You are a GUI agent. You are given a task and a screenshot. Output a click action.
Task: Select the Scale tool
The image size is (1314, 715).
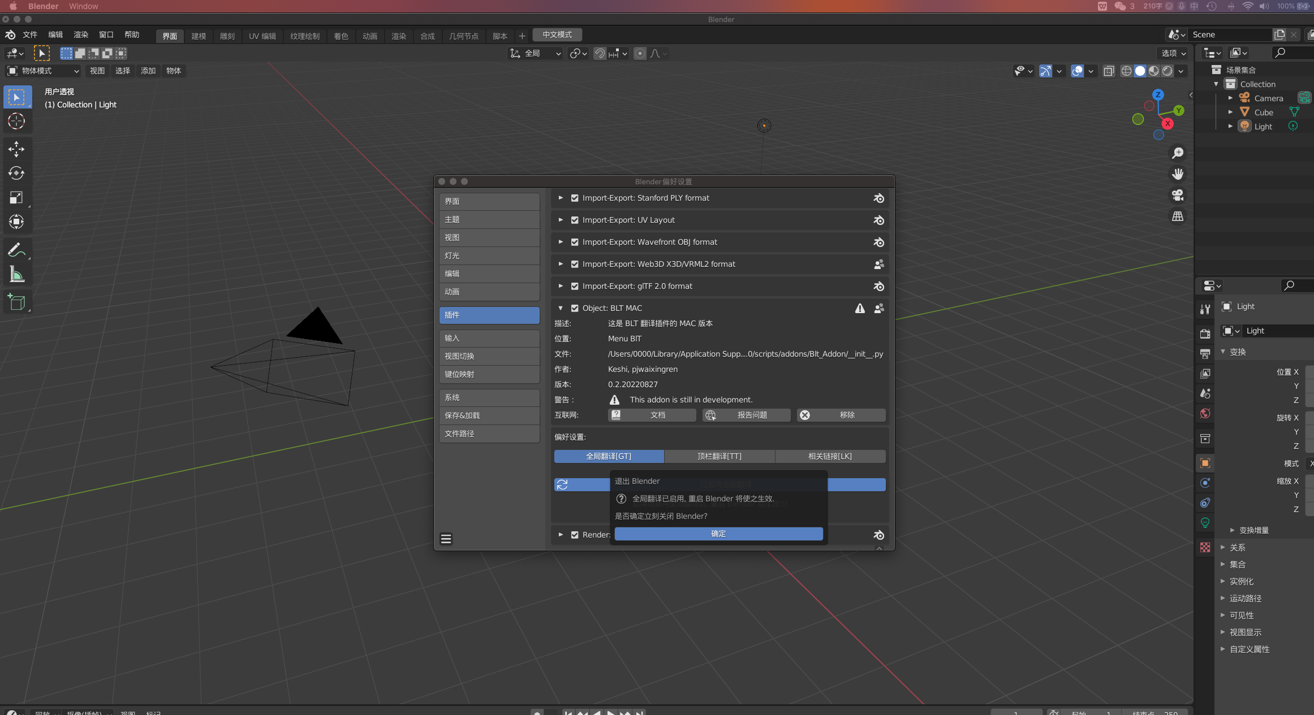click(x=16, y=197)
